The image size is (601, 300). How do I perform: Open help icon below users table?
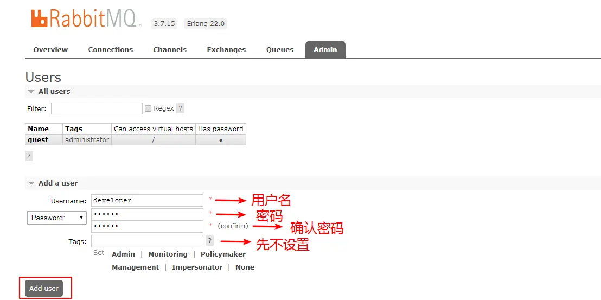[x=29, y=156]
